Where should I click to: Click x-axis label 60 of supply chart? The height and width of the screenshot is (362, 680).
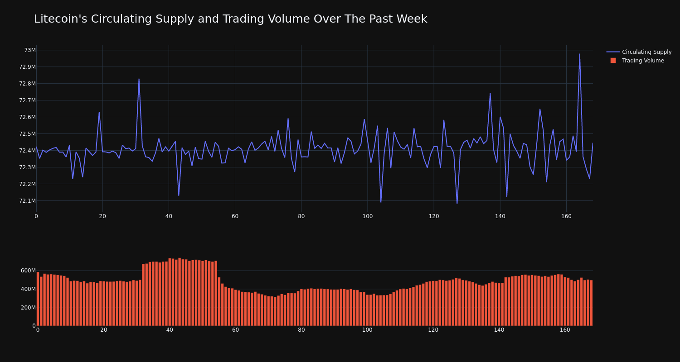click(235, 216)
